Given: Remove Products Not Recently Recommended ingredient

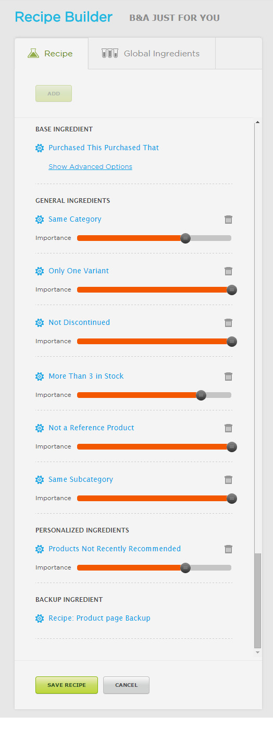Looking at the screenshot, I should [228, 549].
